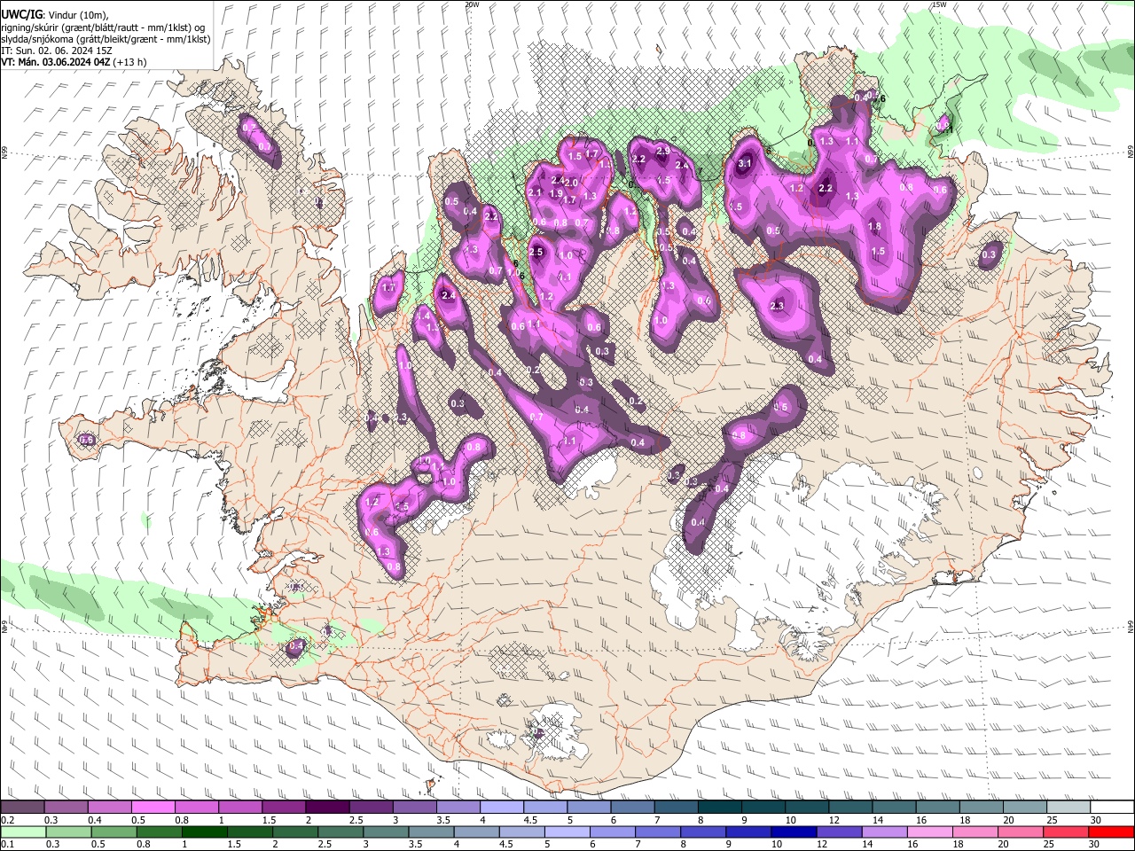Pick the lavender 4–4.5 snow legend swatch
This screenshot has height=851, width=1135.
(x=500, y=808)
